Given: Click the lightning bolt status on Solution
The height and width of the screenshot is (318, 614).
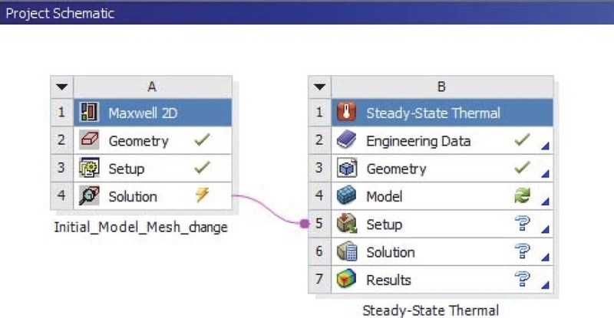Looking at the screenshot, I should tap(202, 196).
